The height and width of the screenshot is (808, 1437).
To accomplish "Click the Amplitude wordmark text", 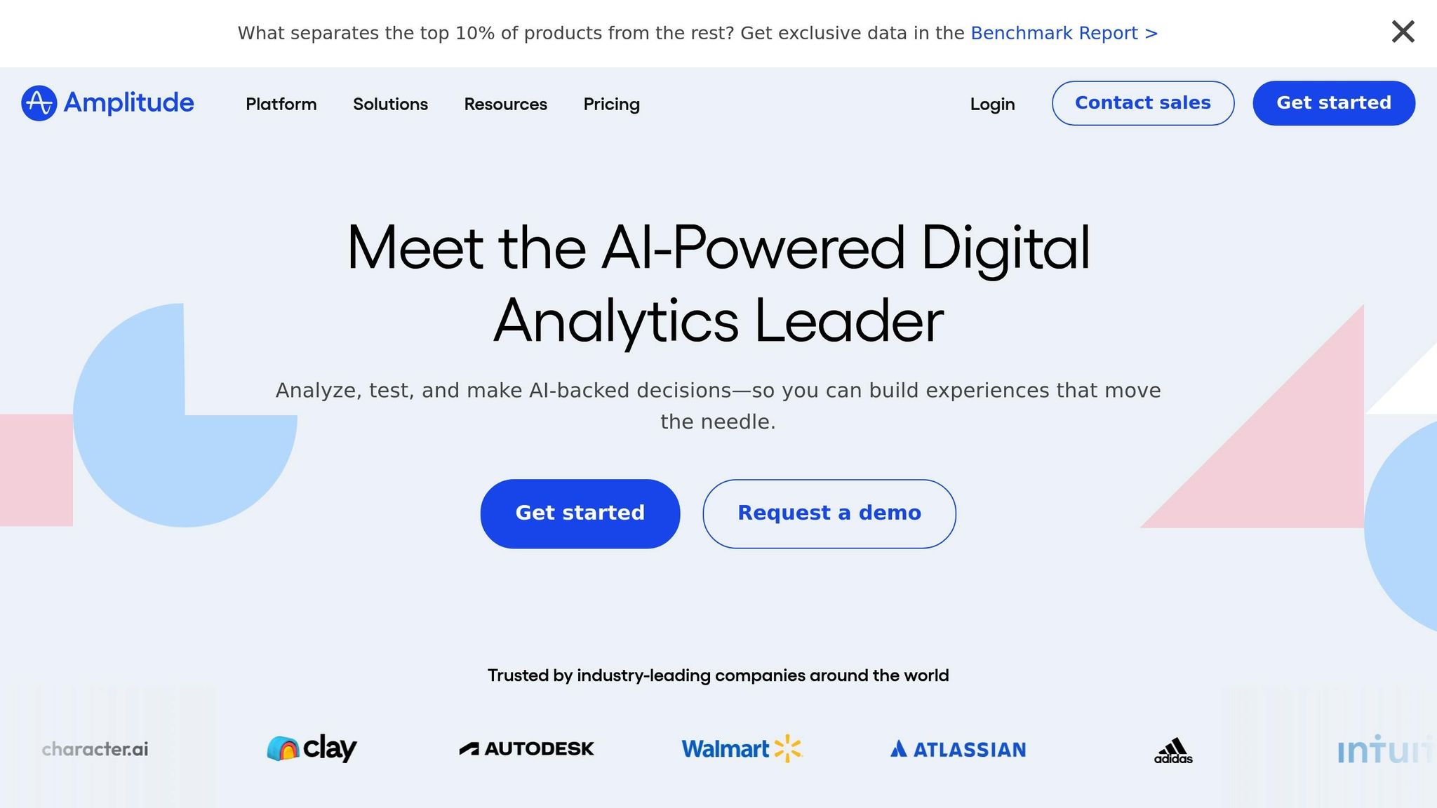I will (x=128, y=103).
